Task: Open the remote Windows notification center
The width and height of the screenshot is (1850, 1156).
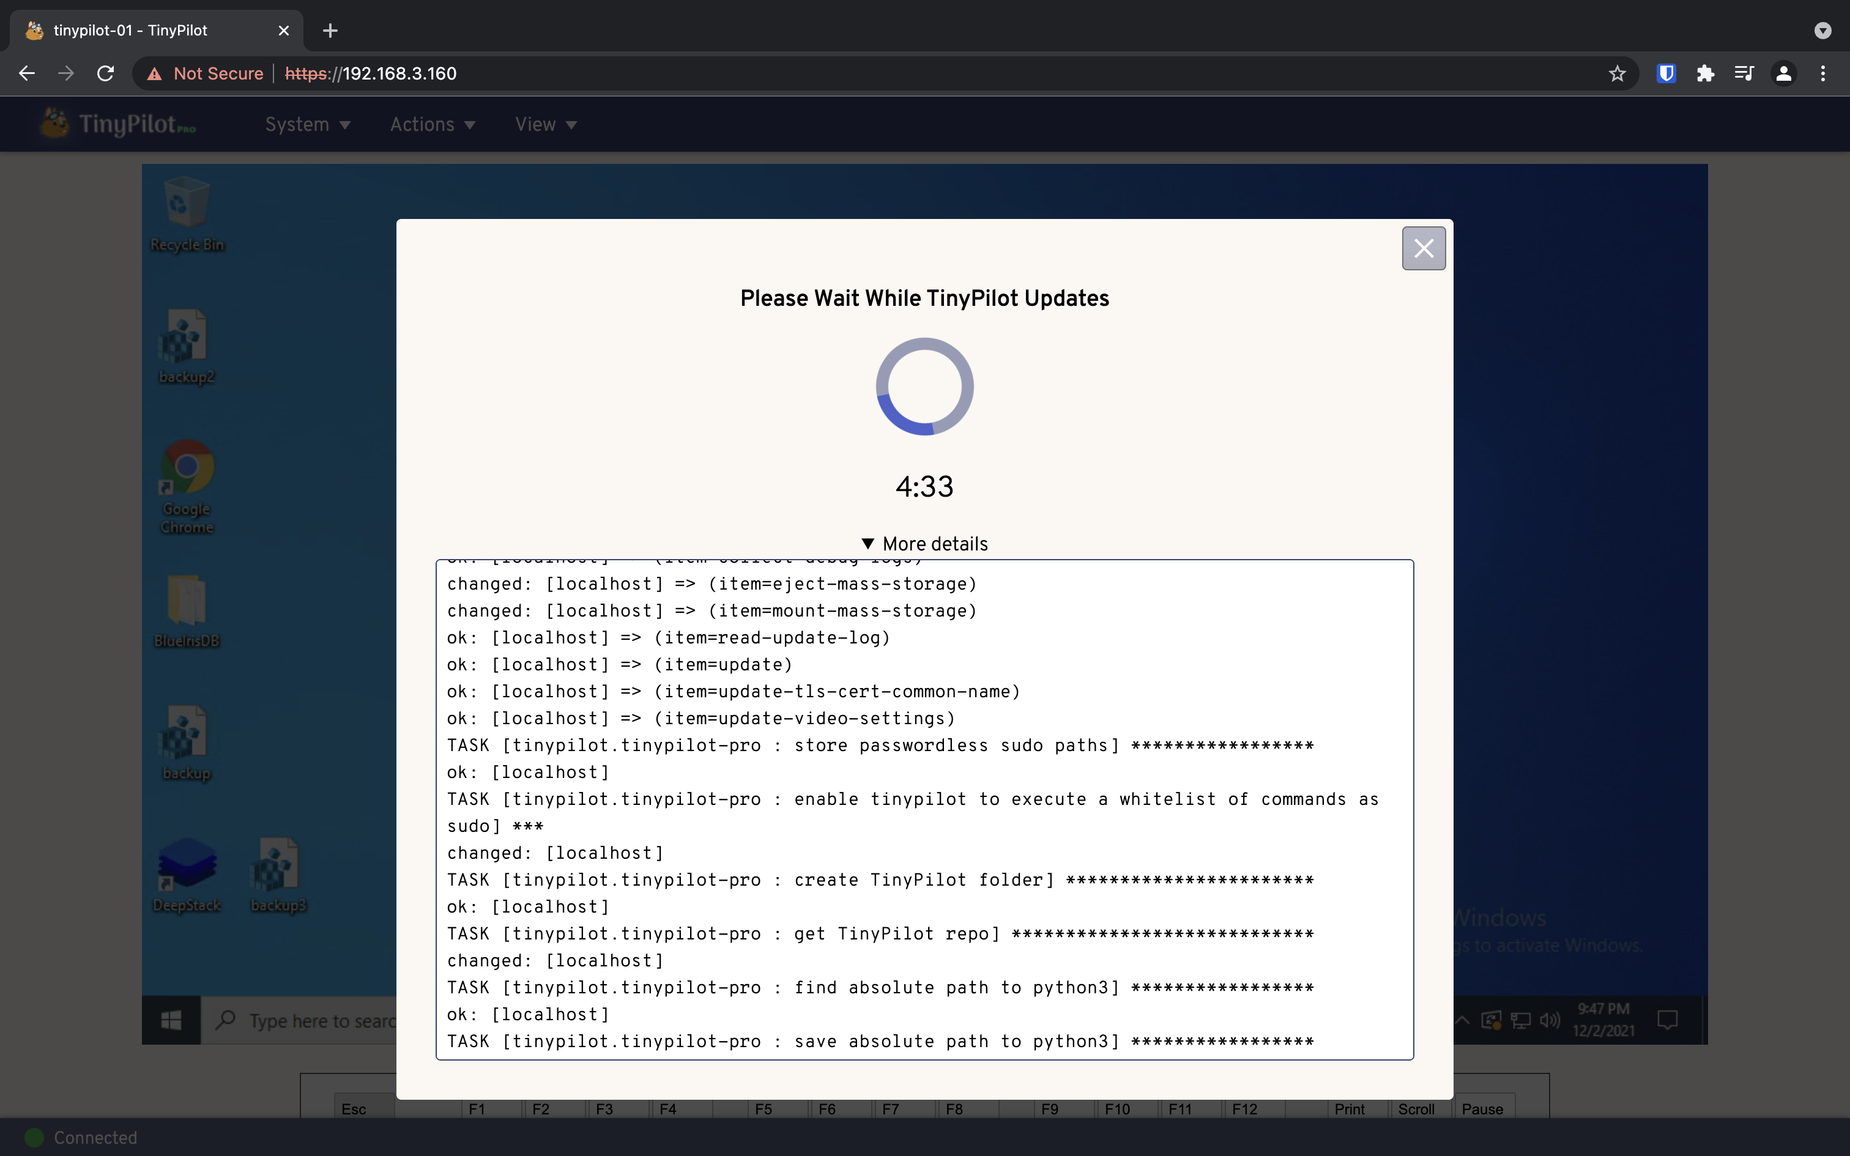Action: point(1666,1020)
